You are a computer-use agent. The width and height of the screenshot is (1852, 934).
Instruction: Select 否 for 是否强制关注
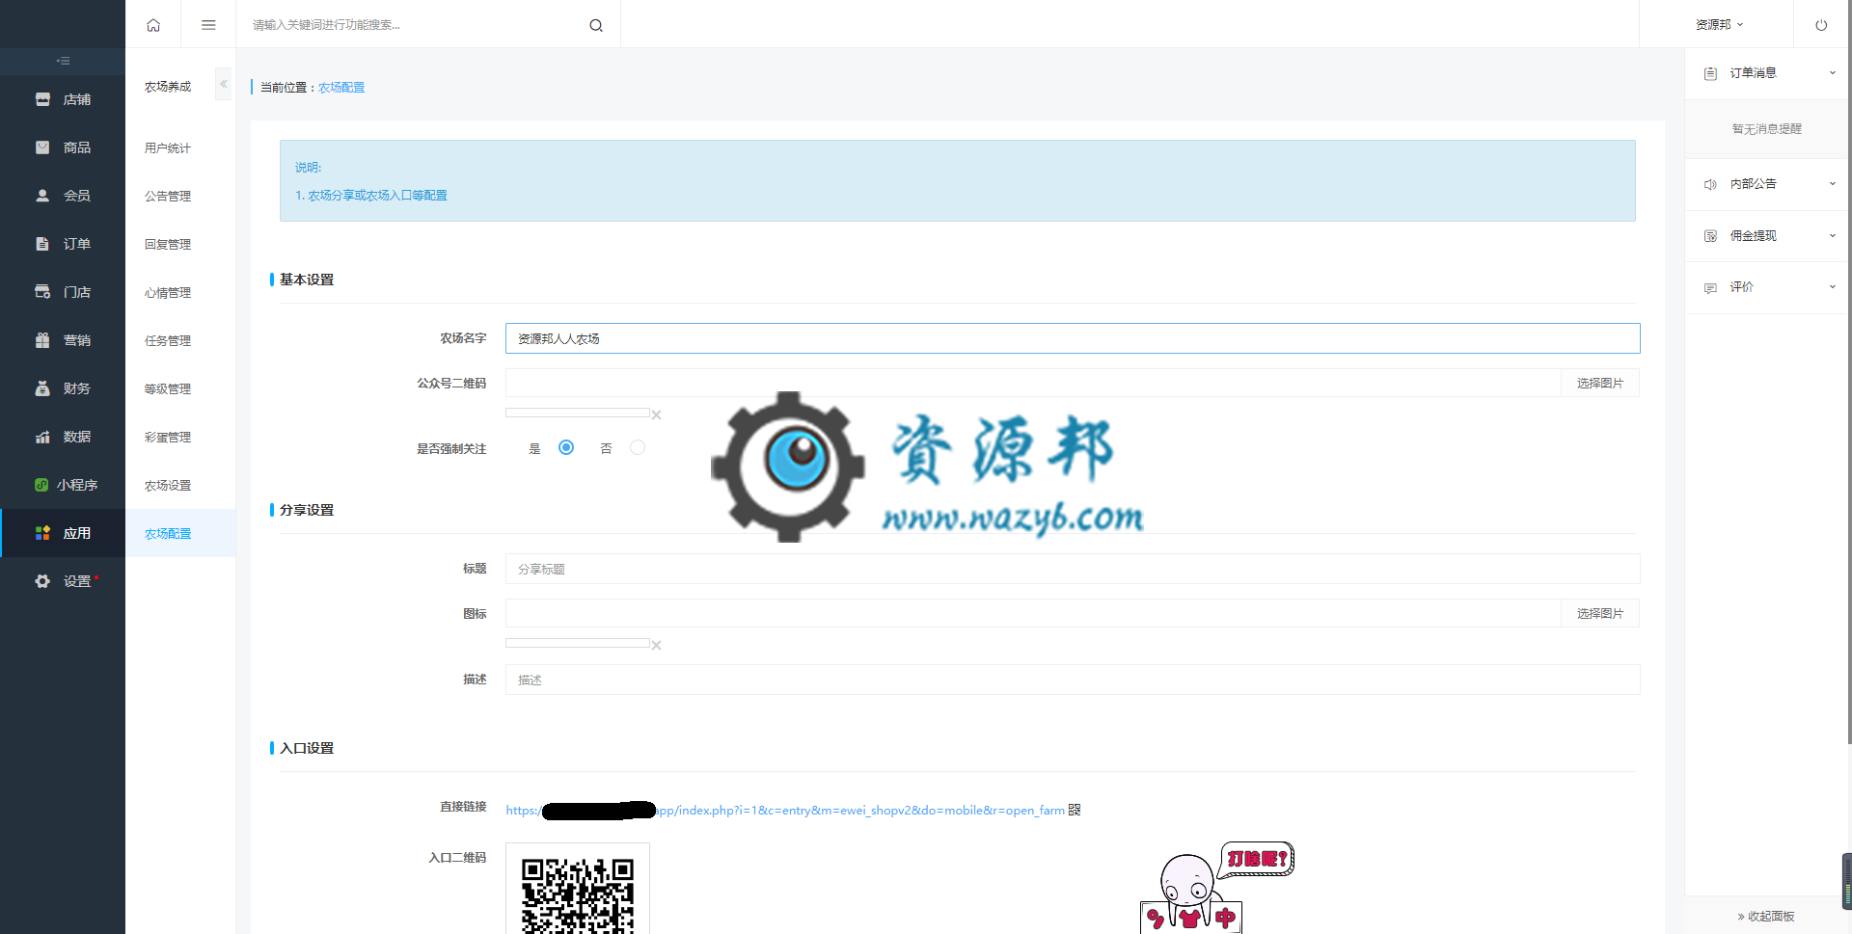click(638, 447)
